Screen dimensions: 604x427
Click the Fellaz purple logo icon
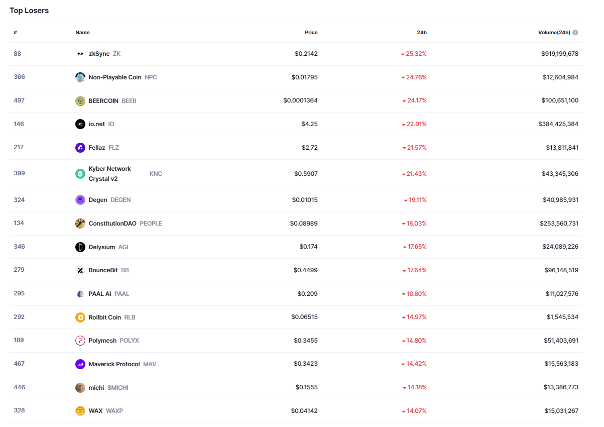coord(80,148)
